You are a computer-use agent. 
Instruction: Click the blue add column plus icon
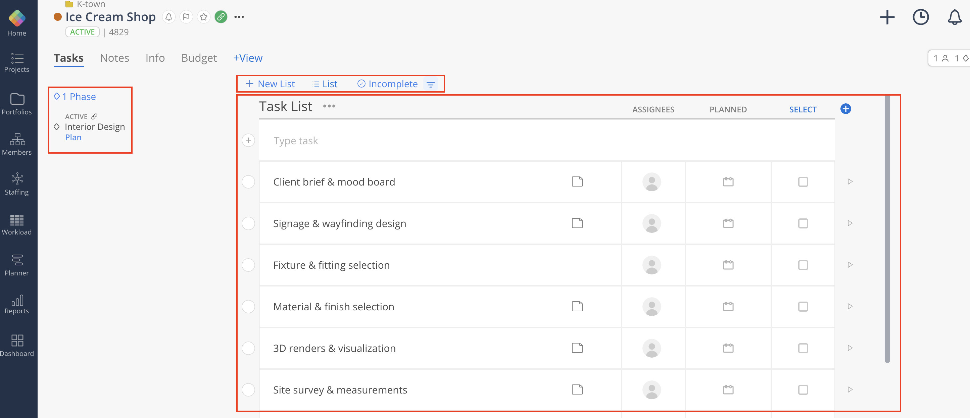845,109
